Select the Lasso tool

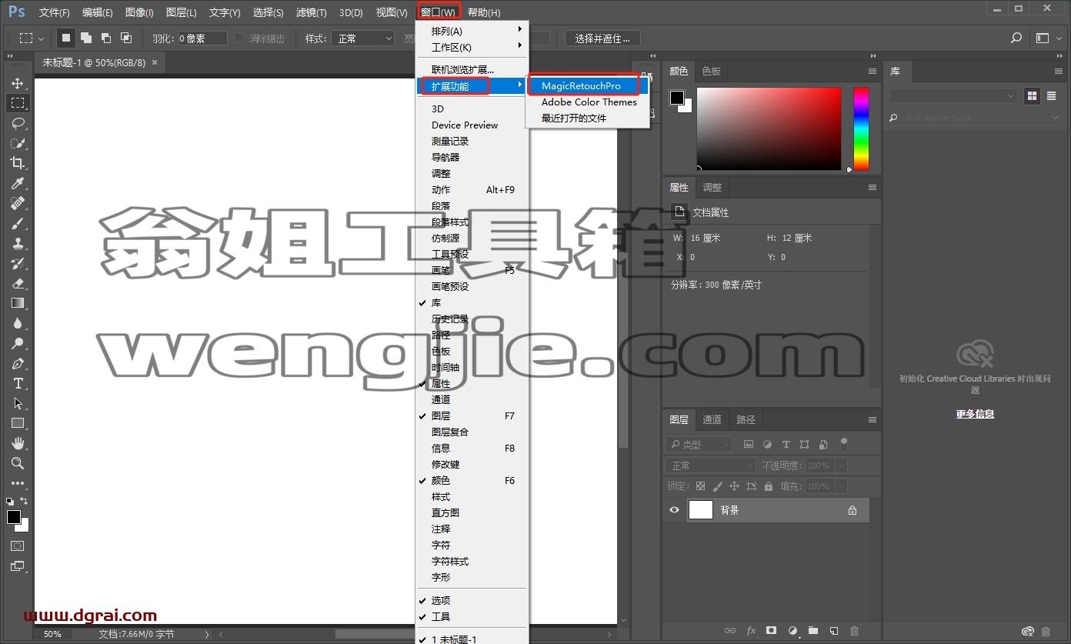pyautogui.click(x=17, y=123)
